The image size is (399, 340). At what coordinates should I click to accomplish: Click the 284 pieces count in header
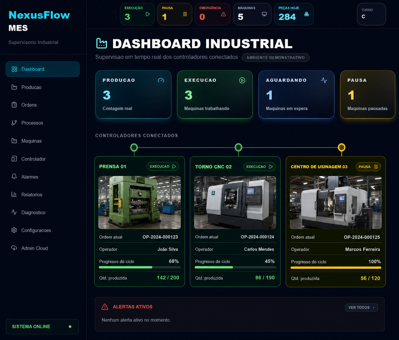coord(287,17)
